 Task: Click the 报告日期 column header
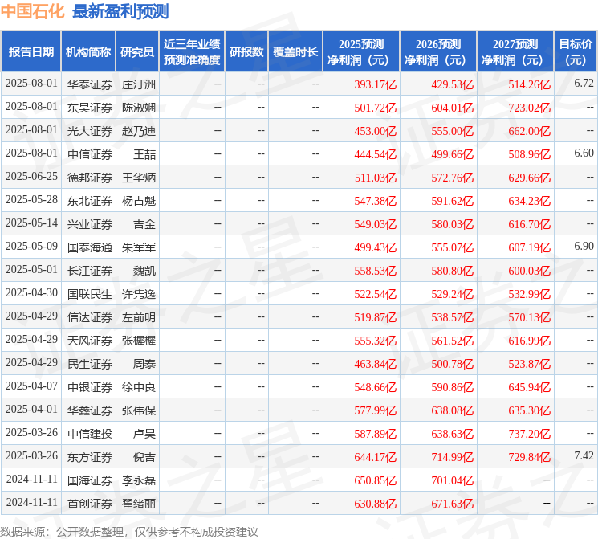[31, 52]
